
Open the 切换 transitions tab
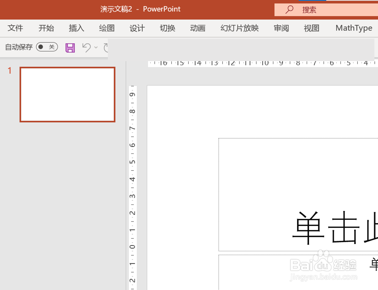pos(168,28)
